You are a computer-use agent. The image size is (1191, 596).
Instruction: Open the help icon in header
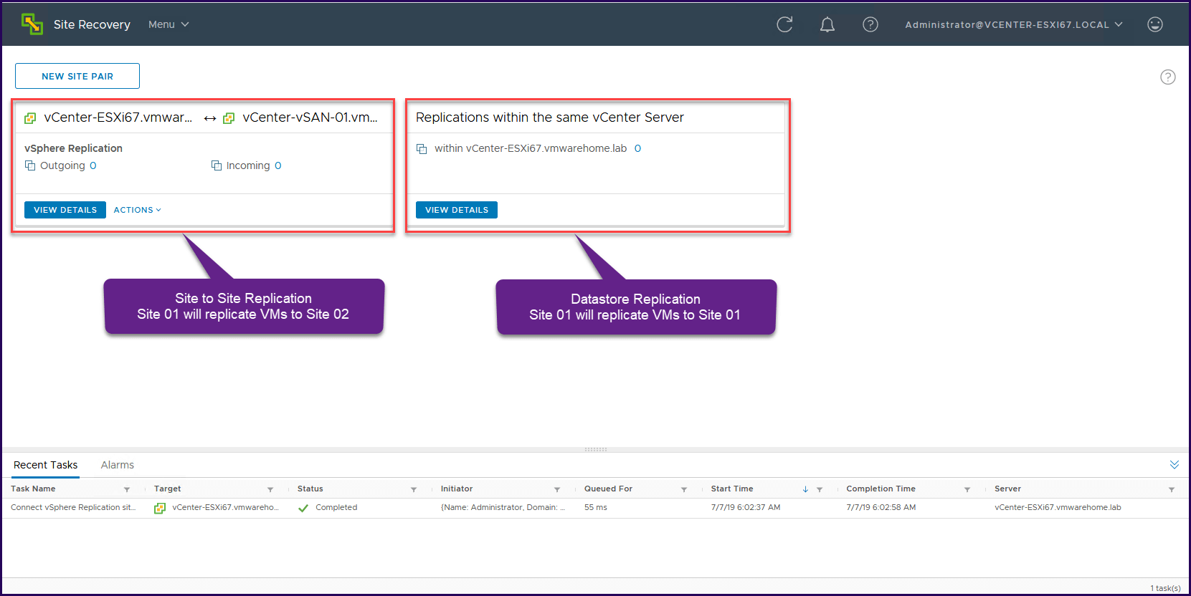pyautogui.click(x=870, y=24)
